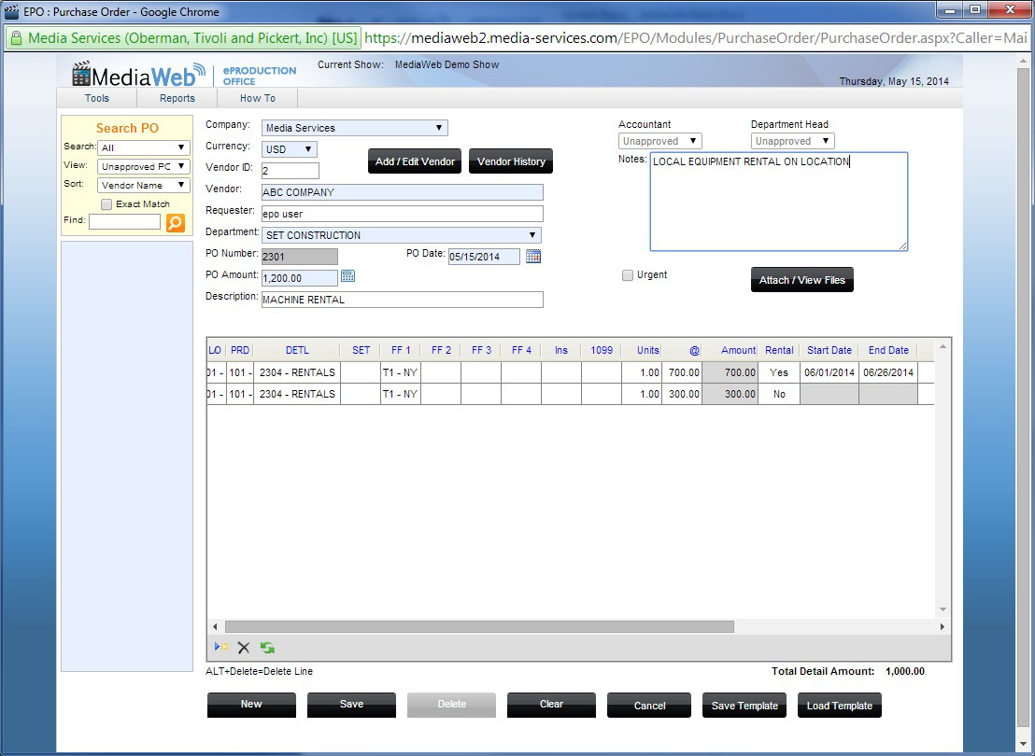Click the grid horizontal scrollbar thumb
The image size is (1035, 756).
pyautogui.click(x=479, y=626)
